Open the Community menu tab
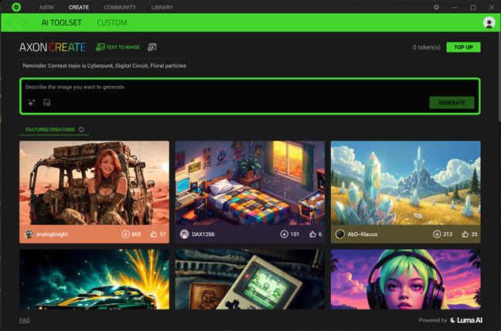 tap(120, 7)
